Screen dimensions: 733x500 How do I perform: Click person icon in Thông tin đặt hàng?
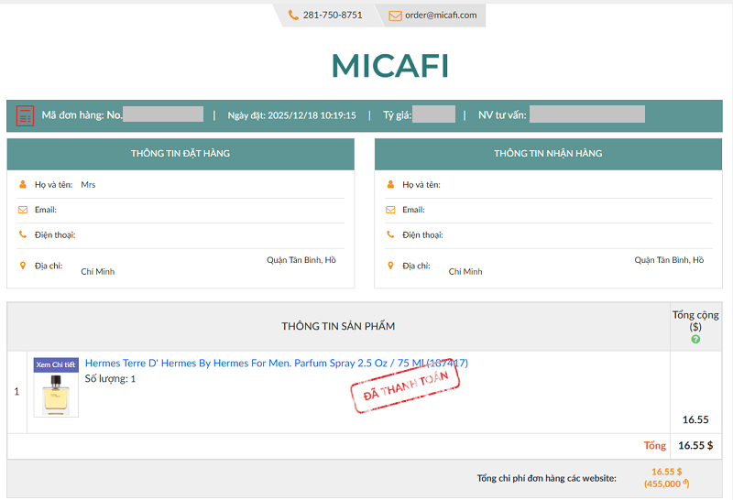coord(23,185)
